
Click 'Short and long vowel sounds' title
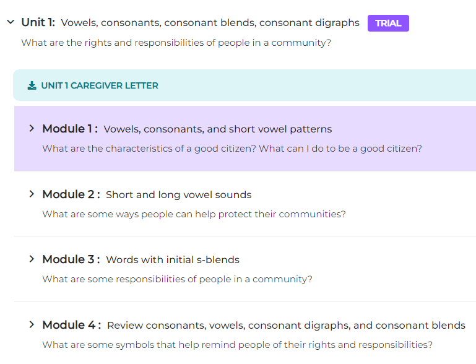[x=178, y=195]
